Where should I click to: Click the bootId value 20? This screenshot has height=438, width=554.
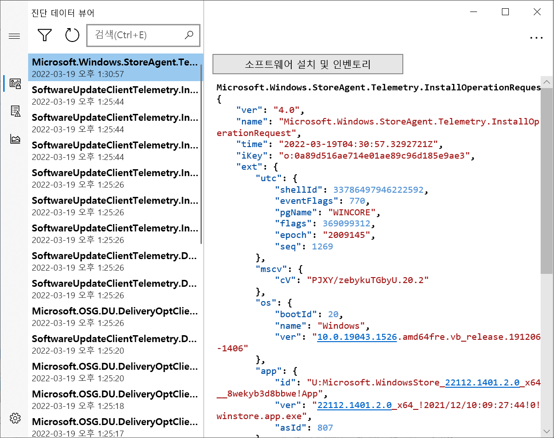click(333, 314)
